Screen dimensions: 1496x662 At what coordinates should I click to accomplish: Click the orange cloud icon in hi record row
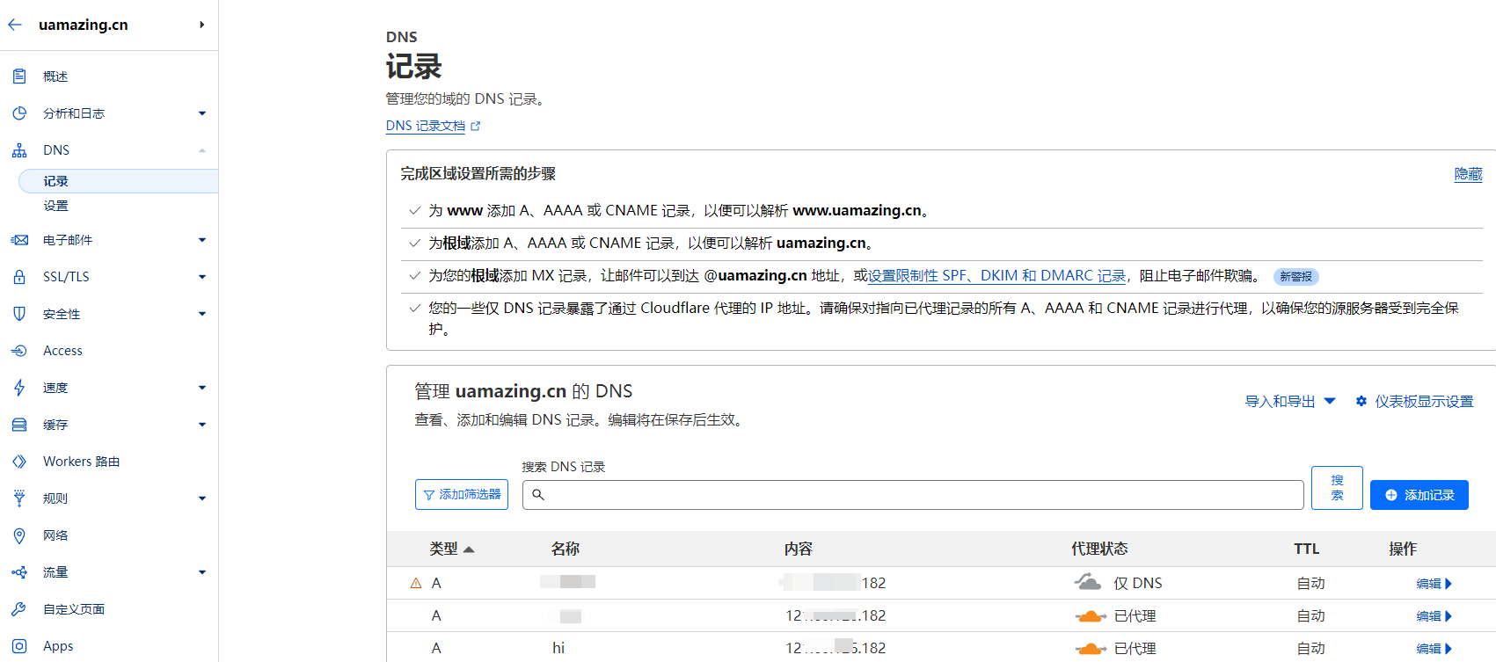click(1091, 649)
